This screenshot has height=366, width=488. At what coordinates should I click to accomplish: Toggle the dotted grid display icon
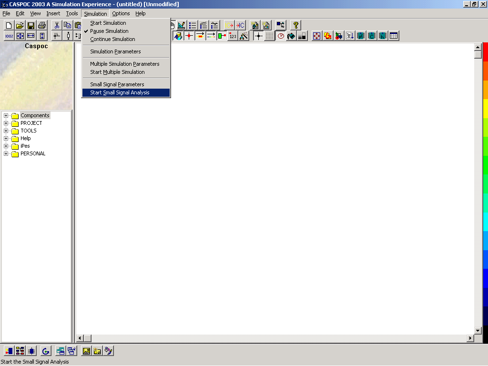(x=270, y=36)
